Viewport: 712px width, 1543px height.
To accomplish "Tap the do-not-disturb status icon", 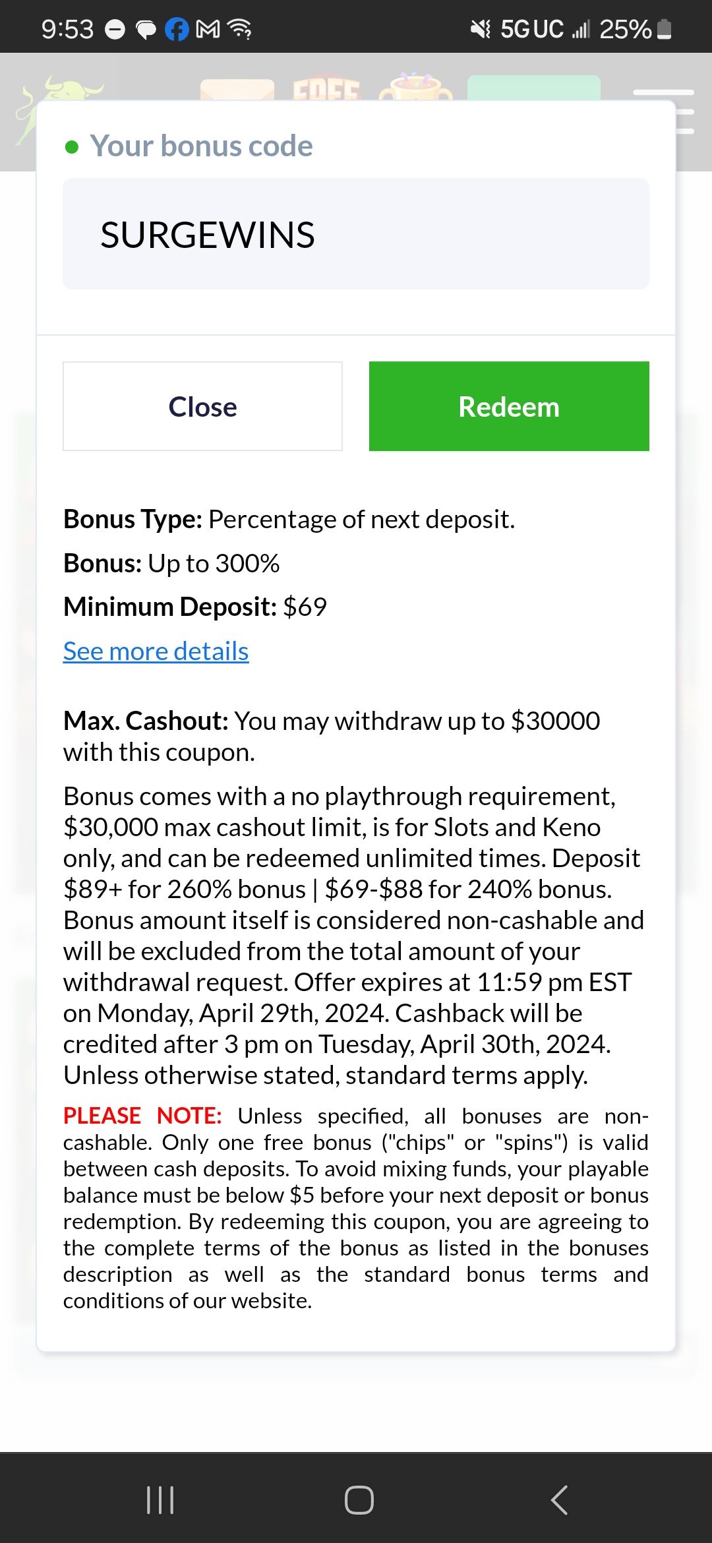I will click(x=115, y=30).
